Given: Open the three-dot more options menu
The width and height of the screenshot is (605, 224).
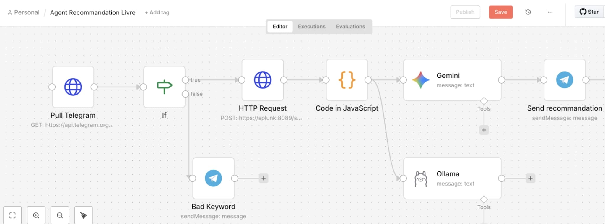Looking at the screenshot, I should [x=550, y=12].
